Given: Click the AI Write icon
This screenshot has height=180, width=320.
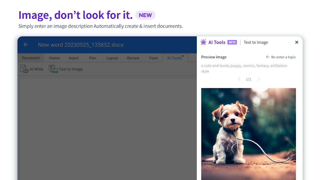Looking at the screenshot, I should point(24,69).
